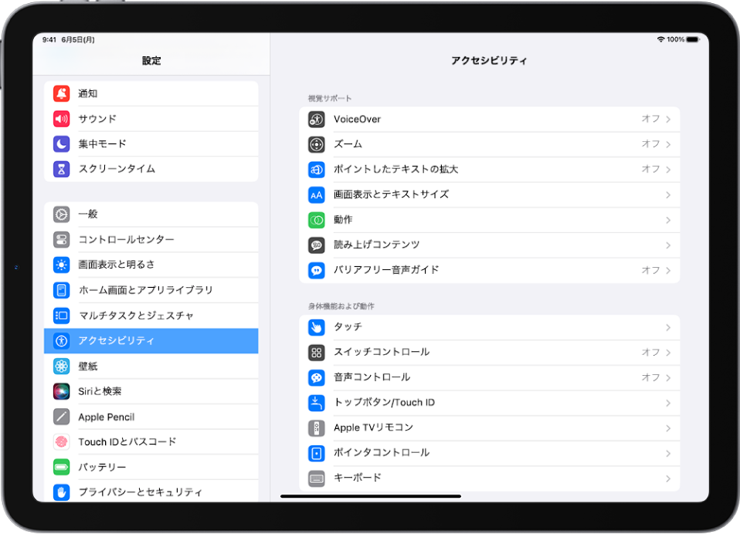740x534 pixels.
Task: Open the 動作 settings via its chevron
Action: pos(668,219)
